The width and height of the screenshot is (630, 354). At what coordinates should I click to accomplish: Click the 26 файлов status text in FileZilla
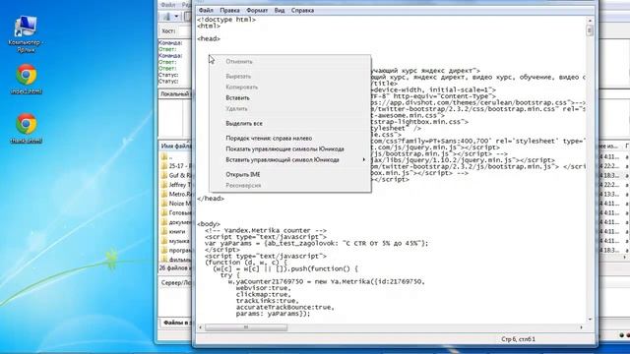pos(176,267)
